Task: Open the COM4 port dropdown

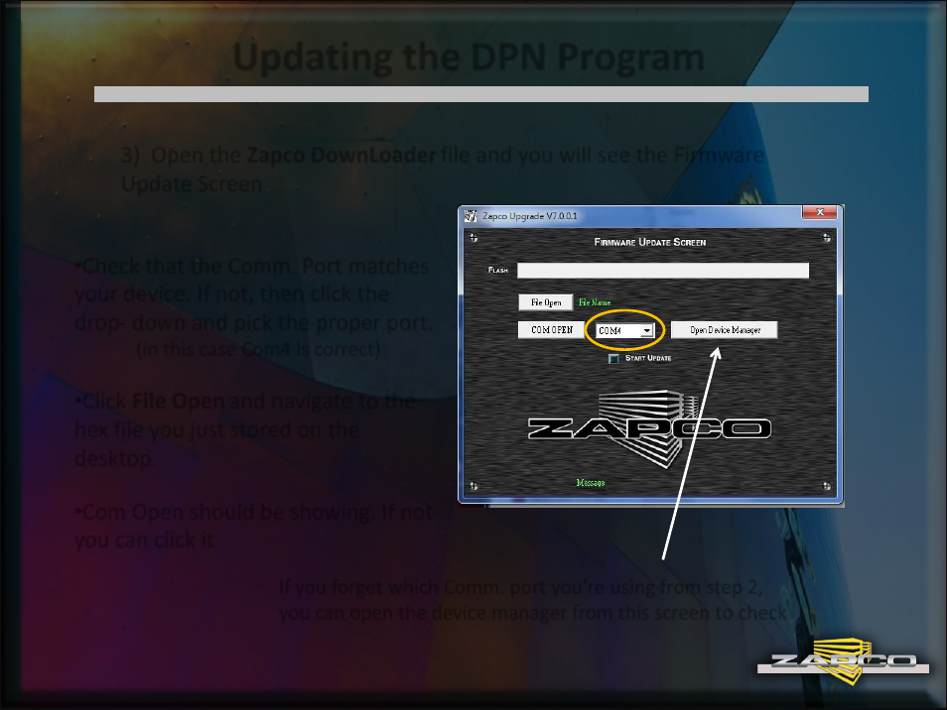Action: [647, 330]
